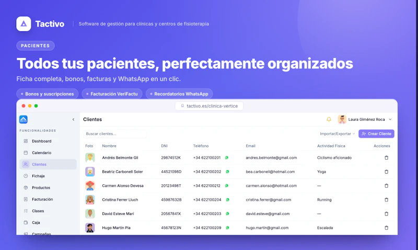This screenshot has height=250, width=418.
Task: Click the DNI column header
Action: click(164, 146)
